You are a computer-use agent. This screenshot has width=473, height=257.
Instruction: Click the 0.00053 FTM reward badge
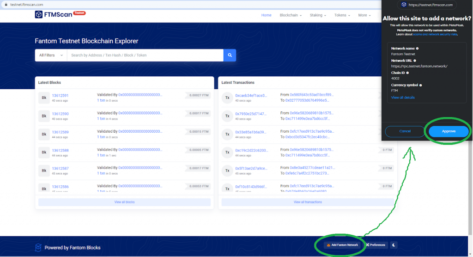[199, 186]
